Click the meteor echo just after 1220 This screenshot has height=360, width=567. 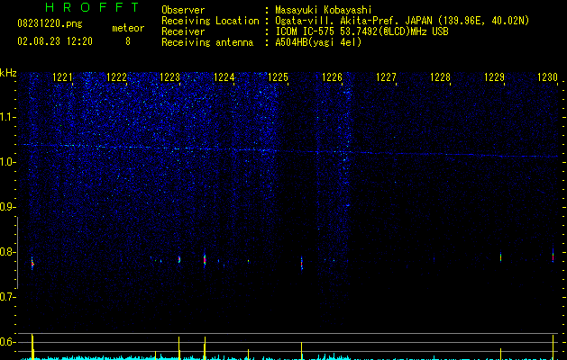[x=32, y=264]
